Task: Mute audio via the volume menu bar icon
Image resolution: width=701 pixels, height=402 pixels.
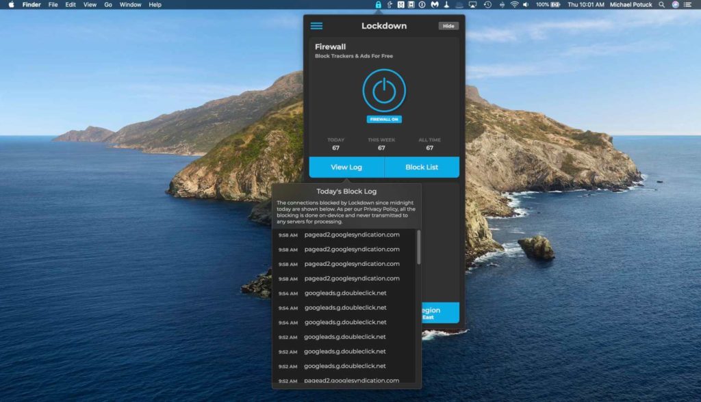Action: click(526, 5)
